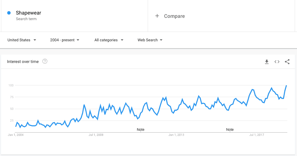Expand the United States region dropdown
297x156 pixels.
pos(22,40)
